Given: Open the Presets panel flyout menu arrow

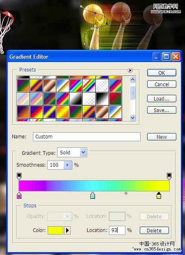Looking at the screenshot, I should pos(130,70).
